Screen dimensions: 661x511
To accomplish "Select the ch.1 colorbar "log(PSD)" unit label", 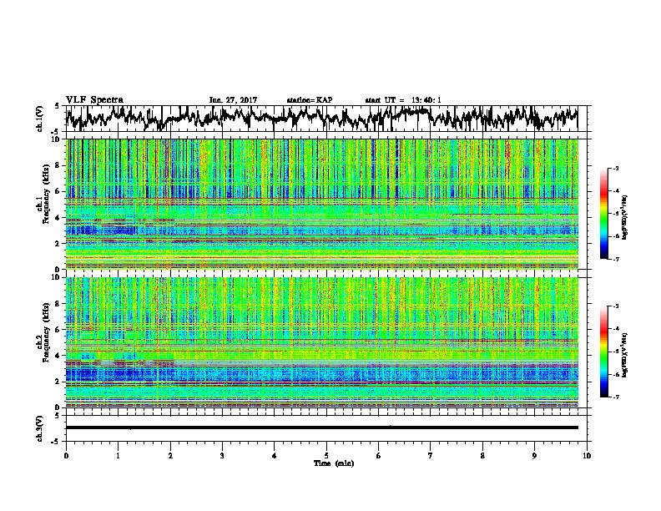I will click(x=625, y=218).
